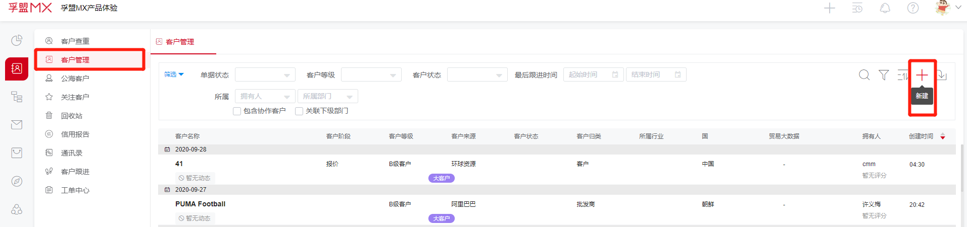Open the notification bell icon
967x227 pixels.
885,8
